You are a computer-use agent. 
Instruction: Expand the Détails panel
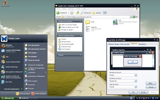[81, 55]
